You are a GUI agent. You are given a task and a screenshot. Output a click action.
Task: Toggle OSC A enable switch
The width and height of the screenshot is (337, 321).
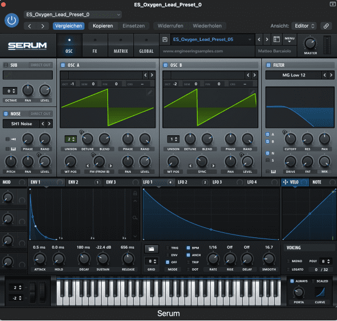[x=63, y=65]
